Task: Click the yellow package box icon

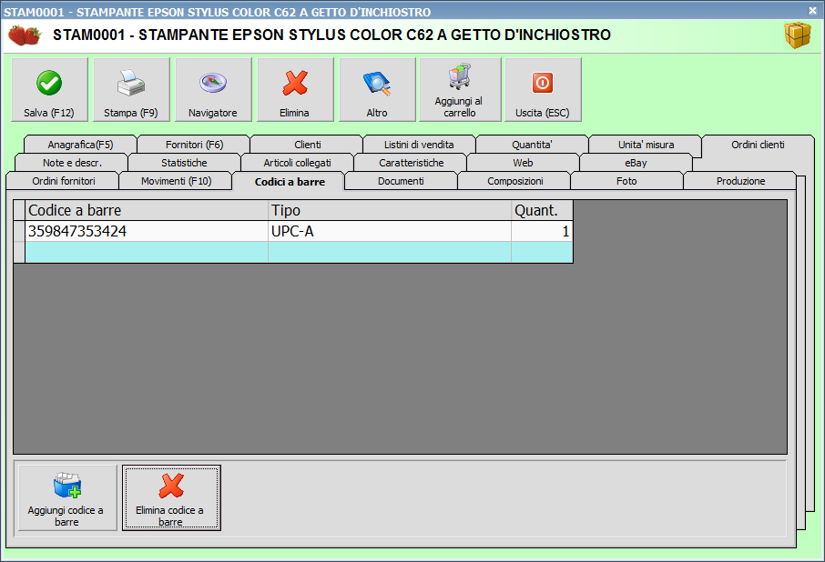Action: [798, 35]
